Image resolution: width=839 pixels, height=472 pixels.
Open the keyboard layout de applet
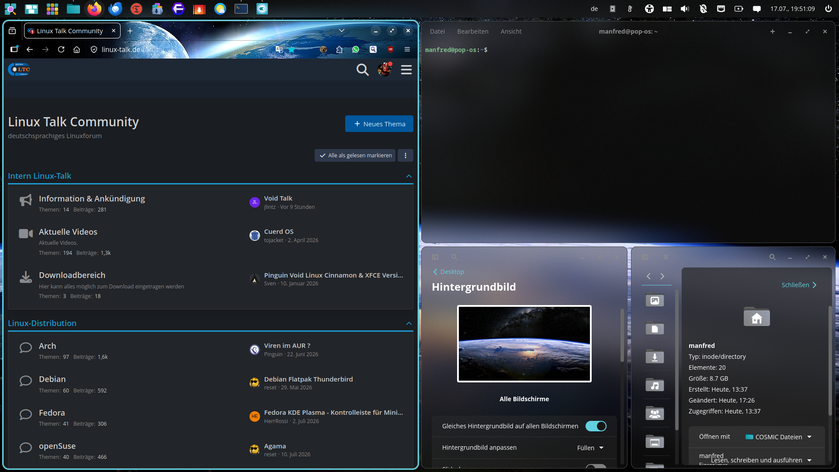[594, 9]
